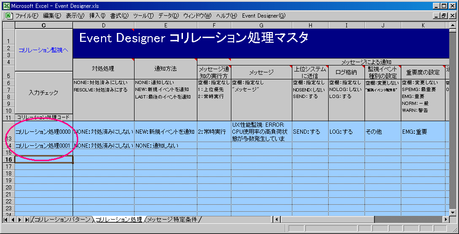Select cell コリレーション処理0000
This screenshot has height=234, width=459.
click(44, 131)
